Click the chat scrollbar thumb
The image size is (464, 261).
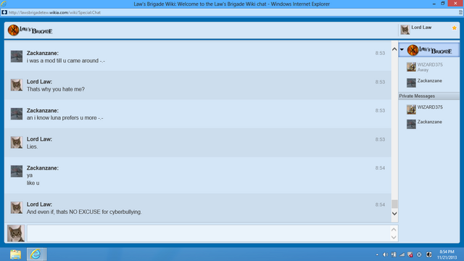pyautogui.click(x=394, y=204)
